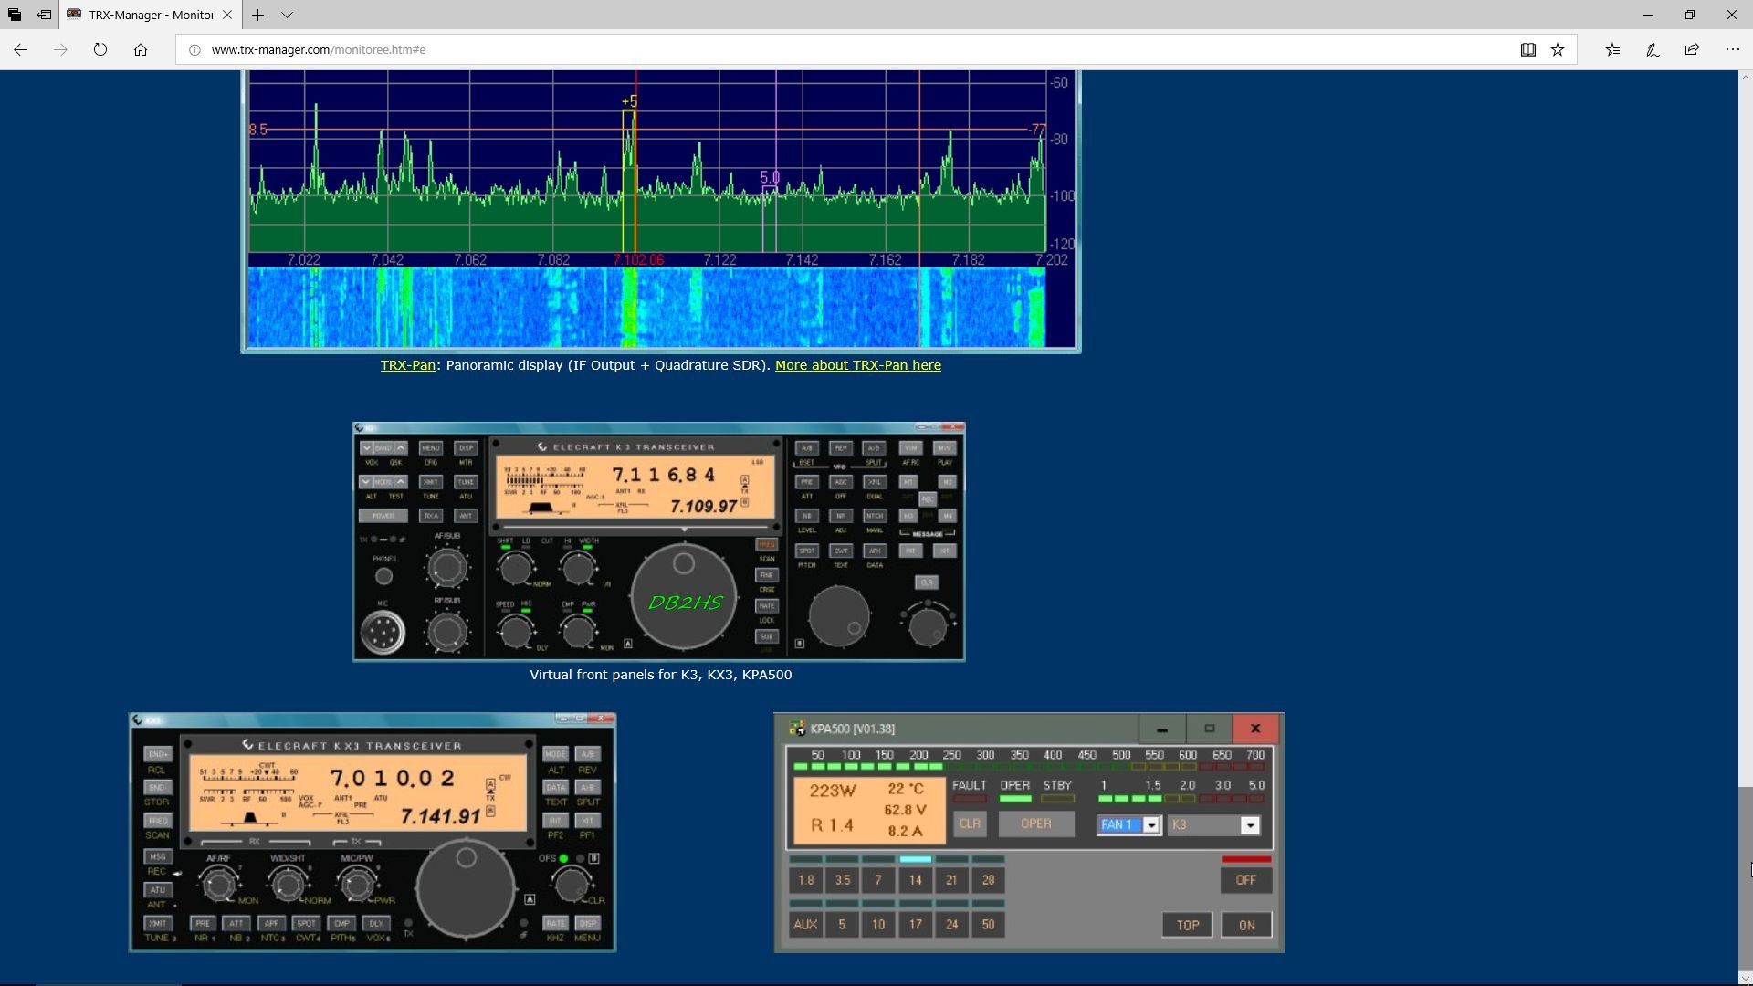Screen dimensions: 1753x986
Task: Open the FAN 1 dropdown
Action: click(1151, 825)
